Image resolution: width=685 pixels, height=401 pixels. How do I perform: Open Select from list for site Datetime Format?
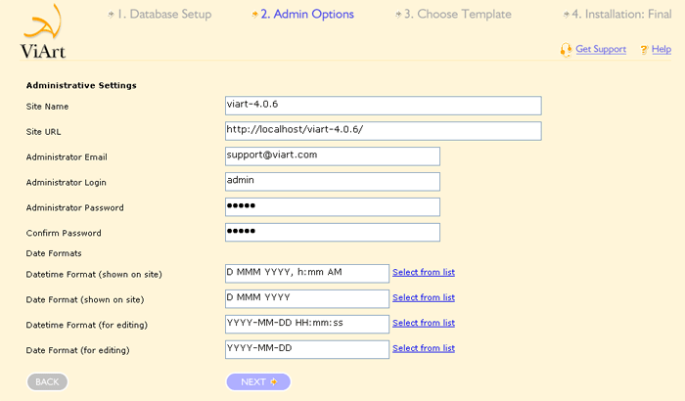tap(424, 272)
